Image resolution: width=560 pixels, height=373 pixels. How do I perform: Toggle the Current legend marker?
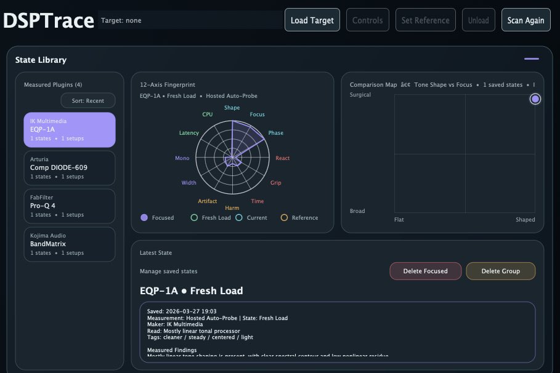[239, 218]
